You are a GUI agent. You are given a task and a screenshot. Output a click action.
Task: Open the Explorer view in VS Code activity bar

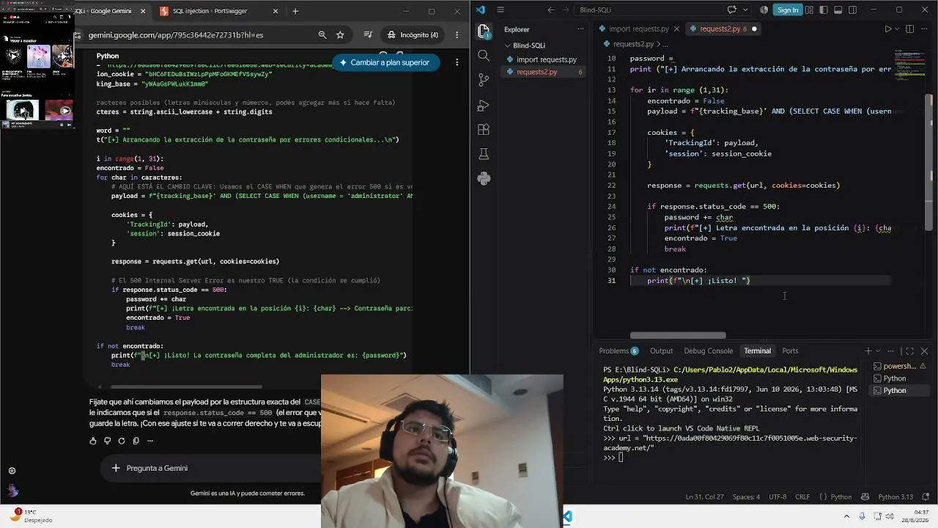(x=484, y=31)
